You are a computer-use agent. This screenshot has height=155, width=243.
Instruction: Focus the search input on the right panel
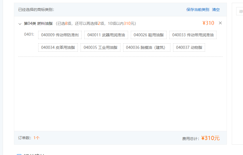(x=239, y=11)
